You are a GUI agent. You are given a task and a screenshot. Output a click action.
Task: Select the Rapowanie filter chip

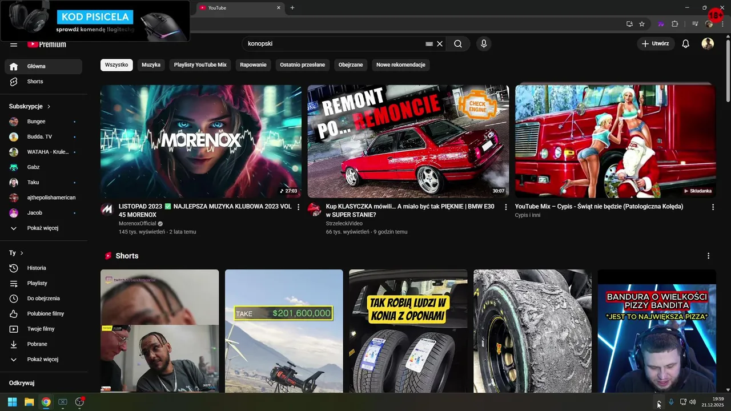pyautogui.click(x=253, y=65)
